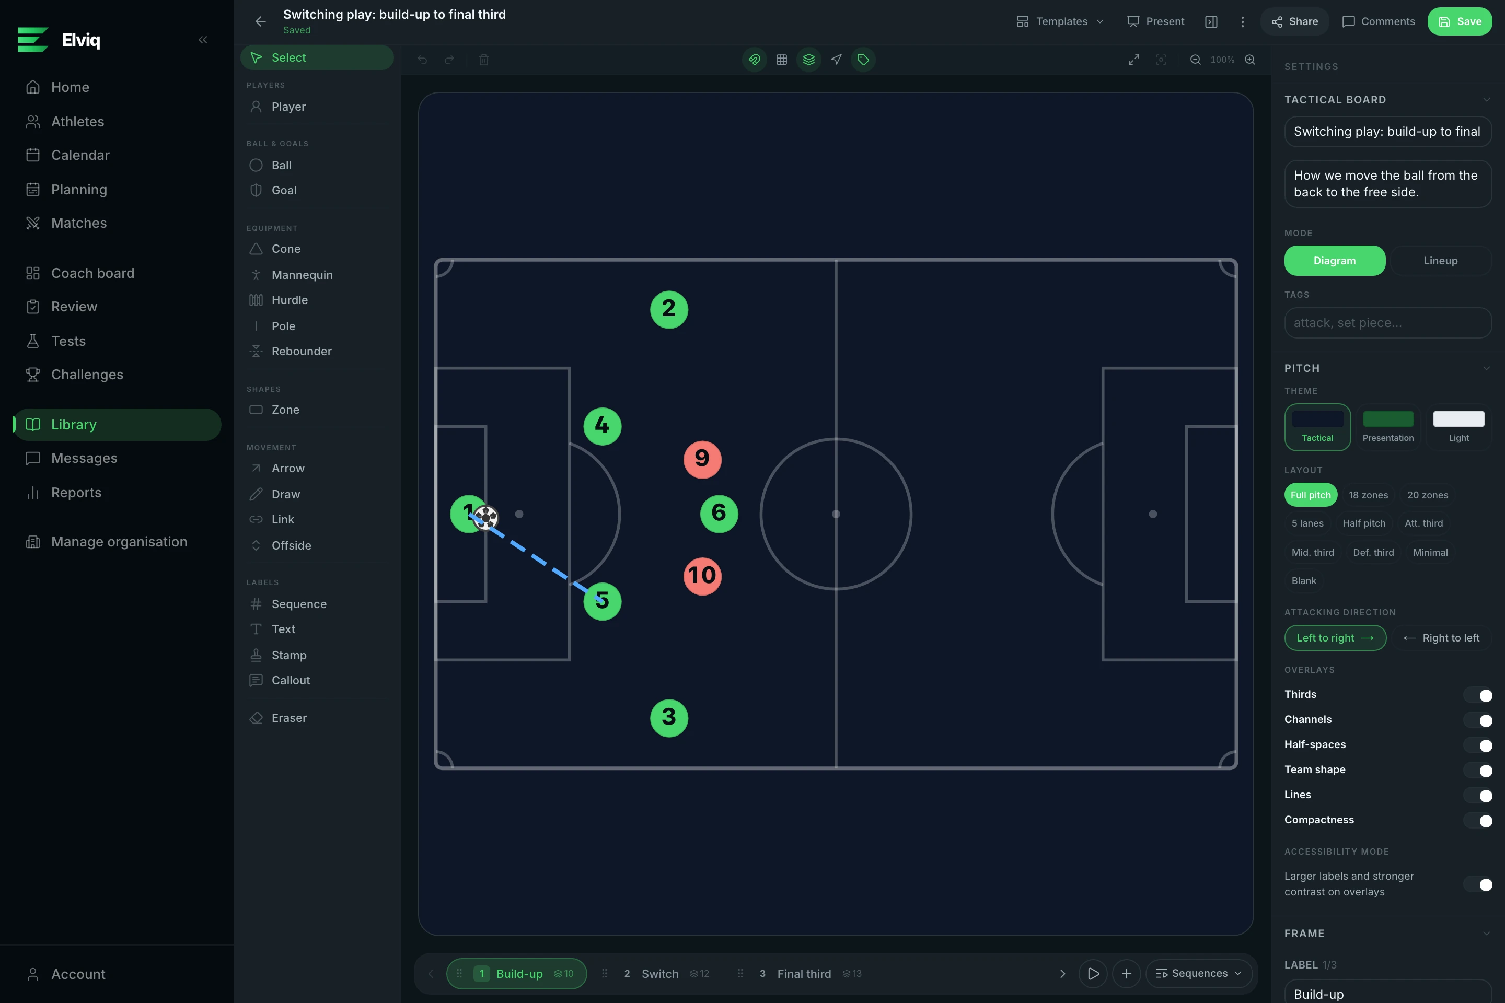Toggle the Compactness overlay

point(1477,820)
